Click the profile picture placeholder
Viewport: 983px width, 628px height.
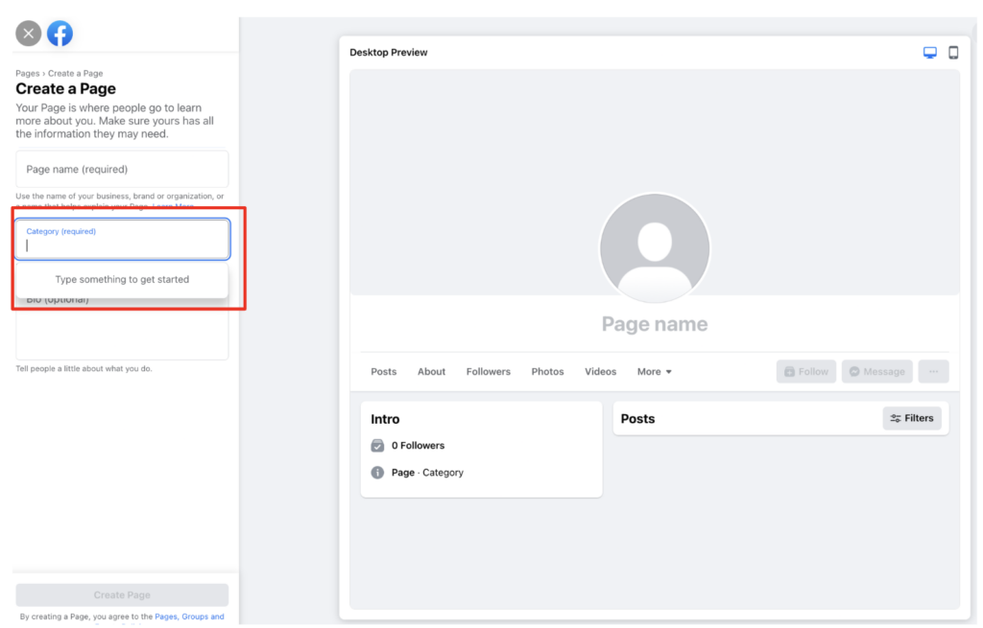click(655, 248)
